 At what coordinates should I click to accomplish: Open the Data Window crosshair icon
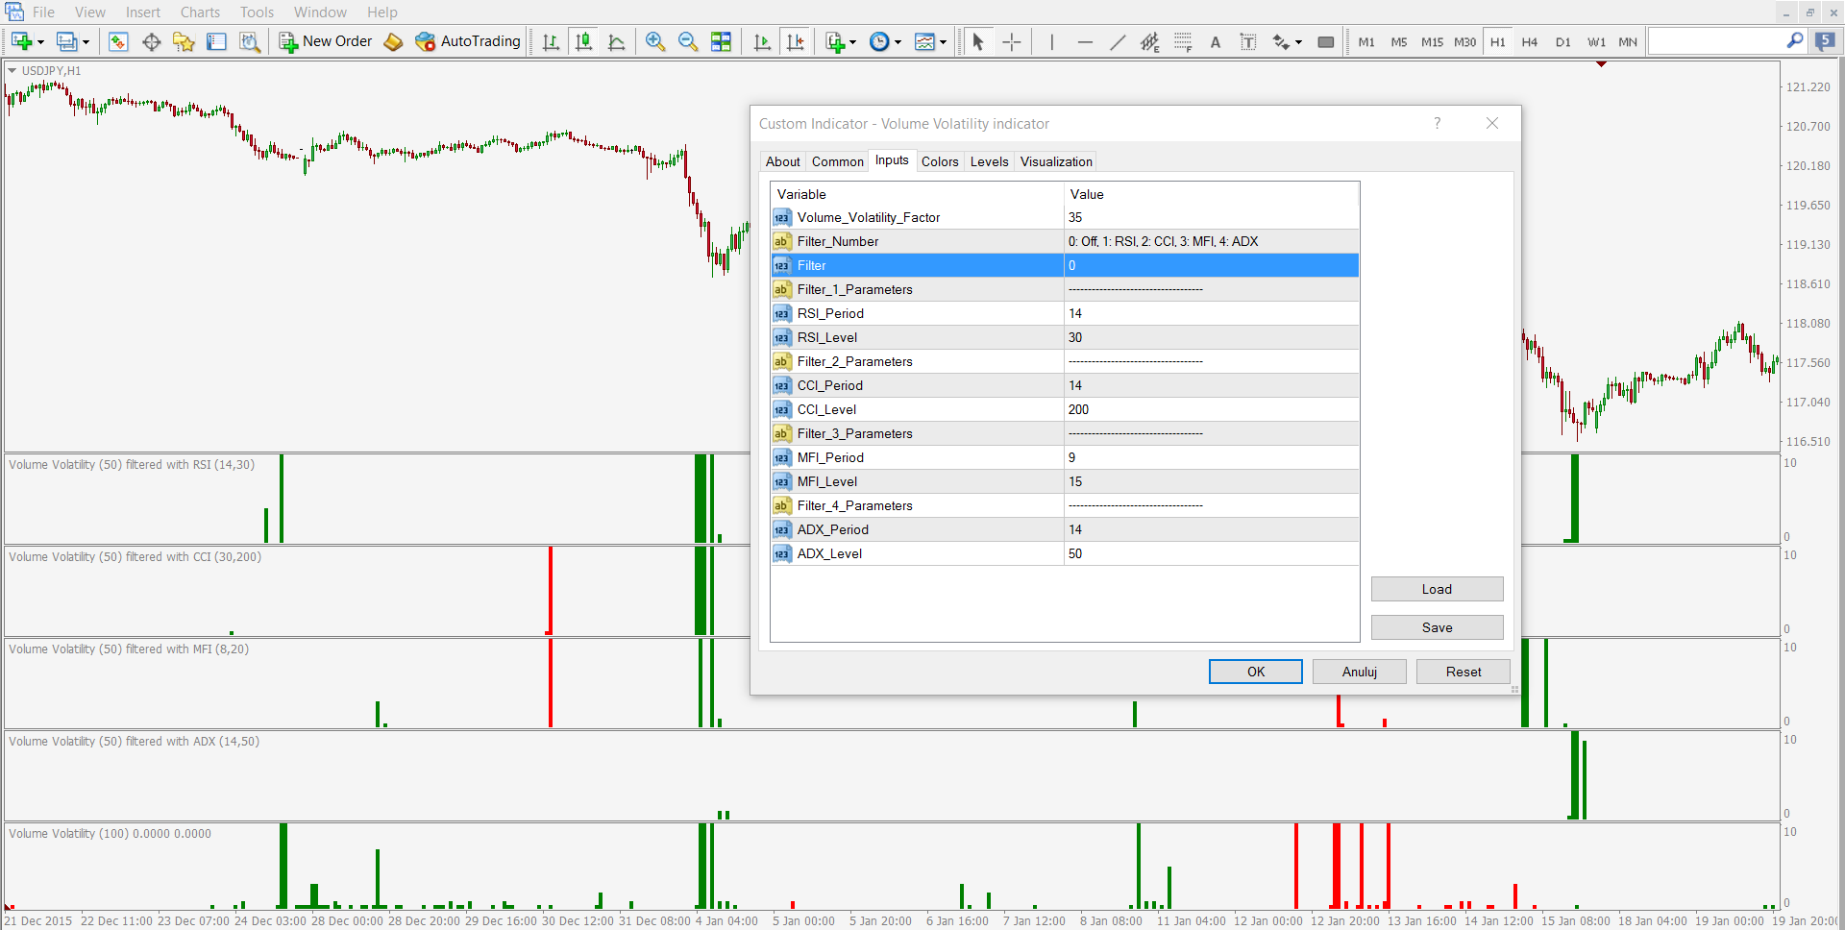click(x=151, y=41)
